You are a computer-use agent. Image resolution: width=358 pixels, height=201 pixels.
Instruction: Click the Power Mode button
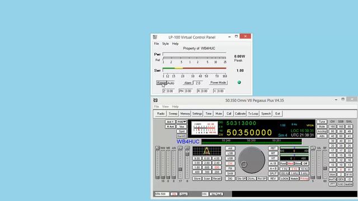click(x=218, y=83)
